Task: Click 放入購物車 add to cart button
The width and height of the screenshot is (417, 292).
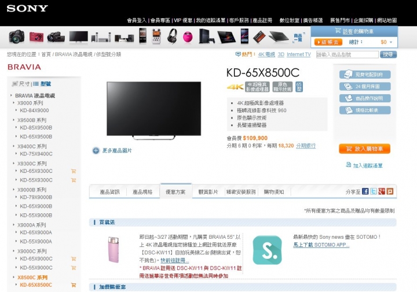Action: click(365, 149)
